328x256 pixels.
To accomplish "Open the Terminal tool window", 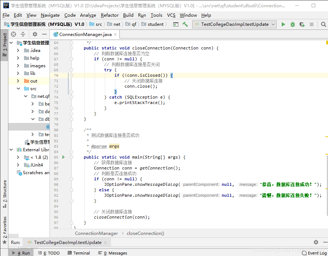I will pos(79,253).
